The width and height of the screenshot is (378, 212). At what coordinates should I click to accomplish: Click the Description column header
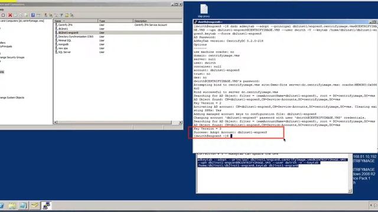(x=158, y=21)
